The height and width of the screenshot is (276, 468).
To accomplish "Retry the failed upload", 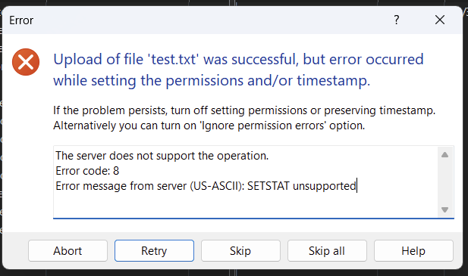I will (x=154, y=251).
